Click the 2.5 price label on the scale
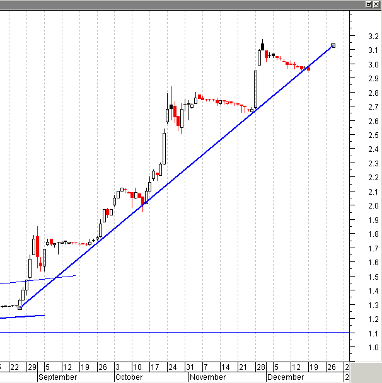Image resolution: width=382 pixels, height=383 pixels. [373, 135]
